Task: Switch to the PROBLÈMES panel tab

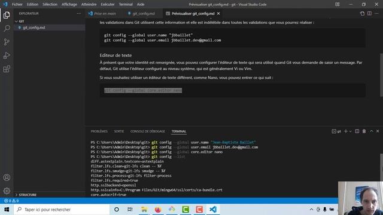Action: pyautogui.click(x=99, y=131)
